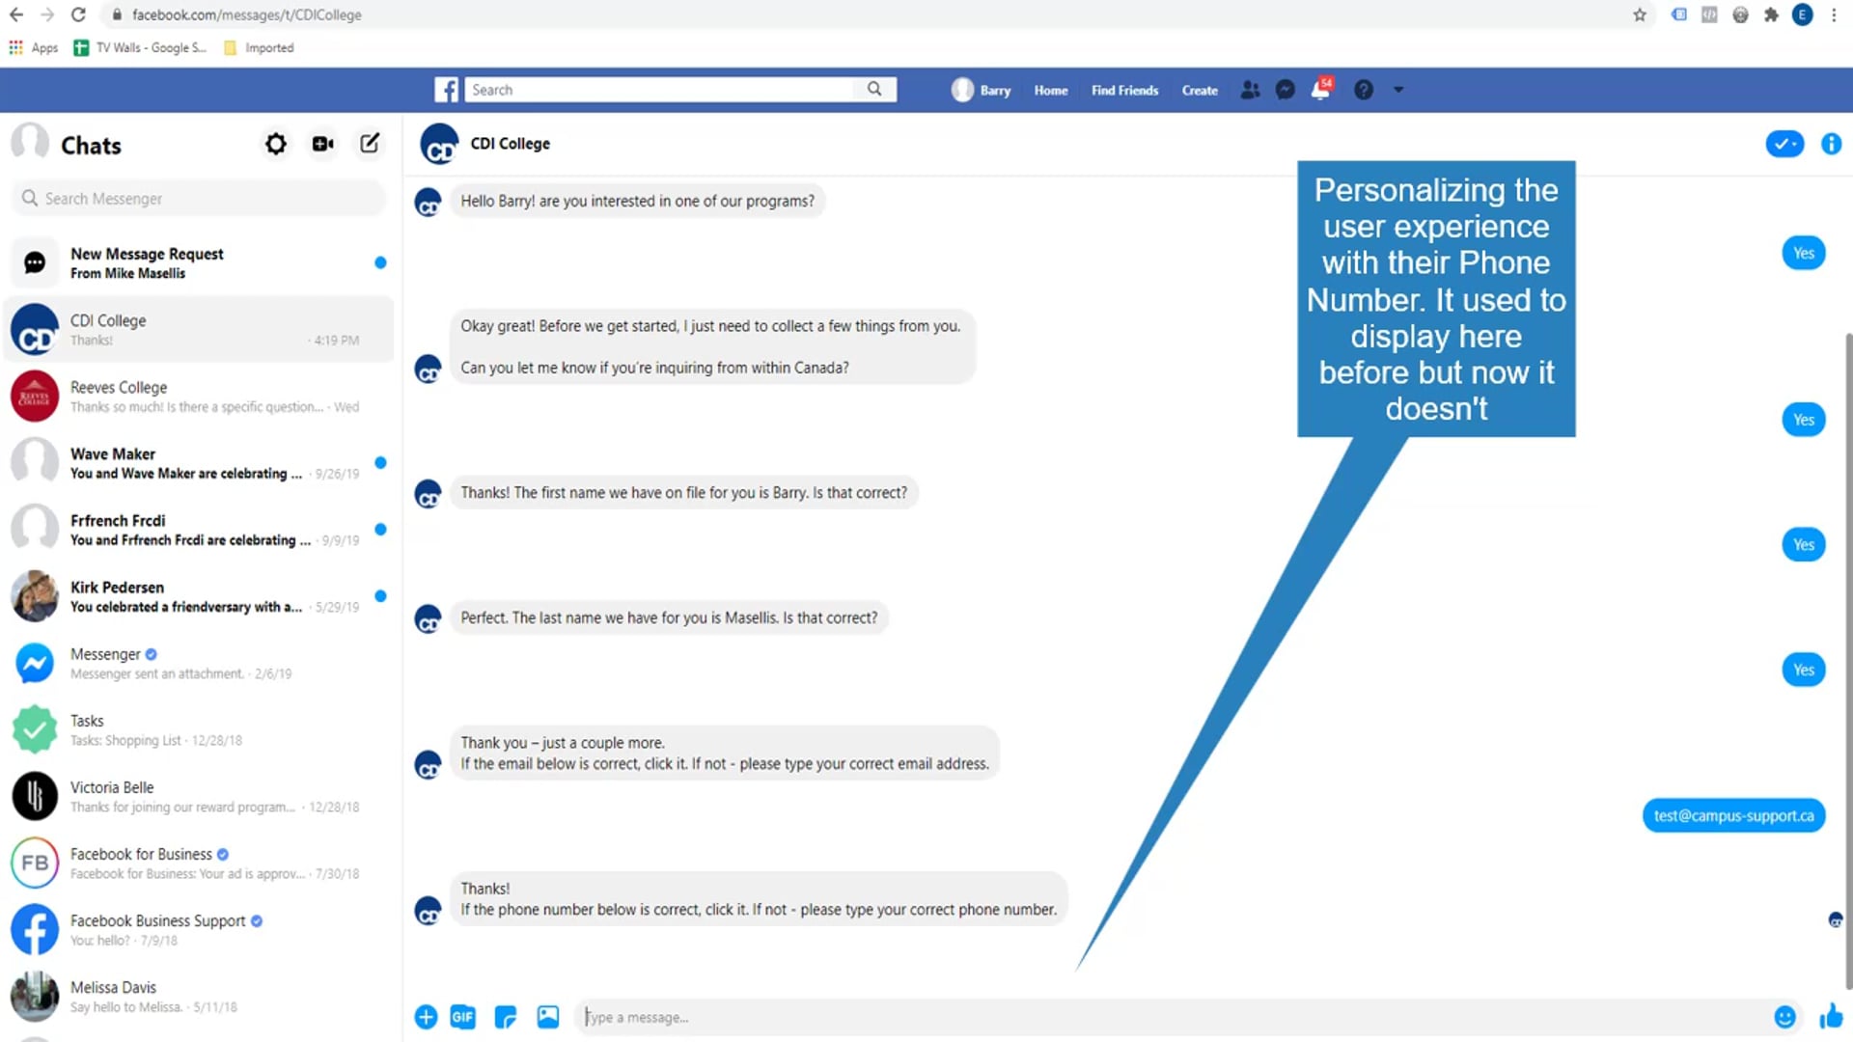Open the Facebook for Business chat

[199, 863]
